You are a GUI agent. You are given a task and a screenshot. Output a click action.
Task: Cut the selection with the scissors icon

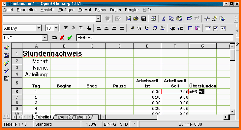pos(164,18)
